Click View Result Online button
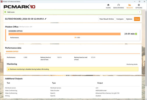147x100 pixels. tap(106, 19)
